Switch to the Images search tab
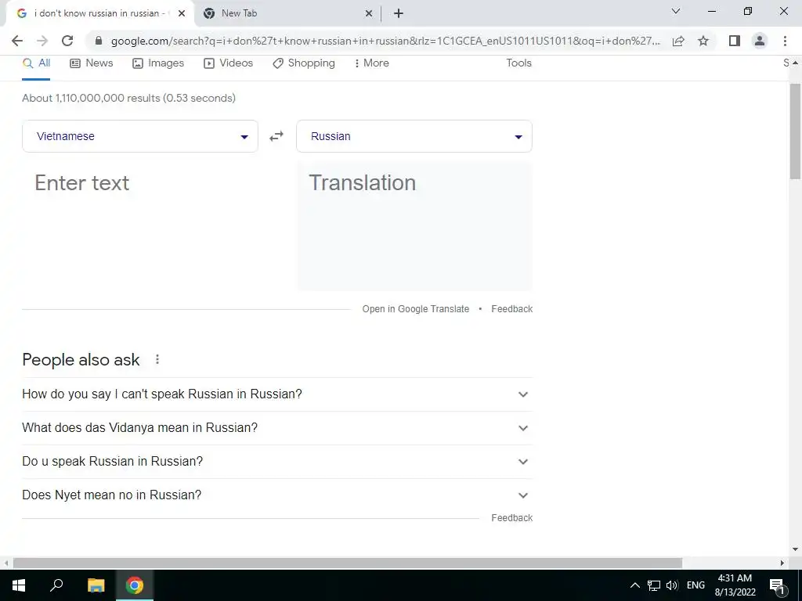 158,63
